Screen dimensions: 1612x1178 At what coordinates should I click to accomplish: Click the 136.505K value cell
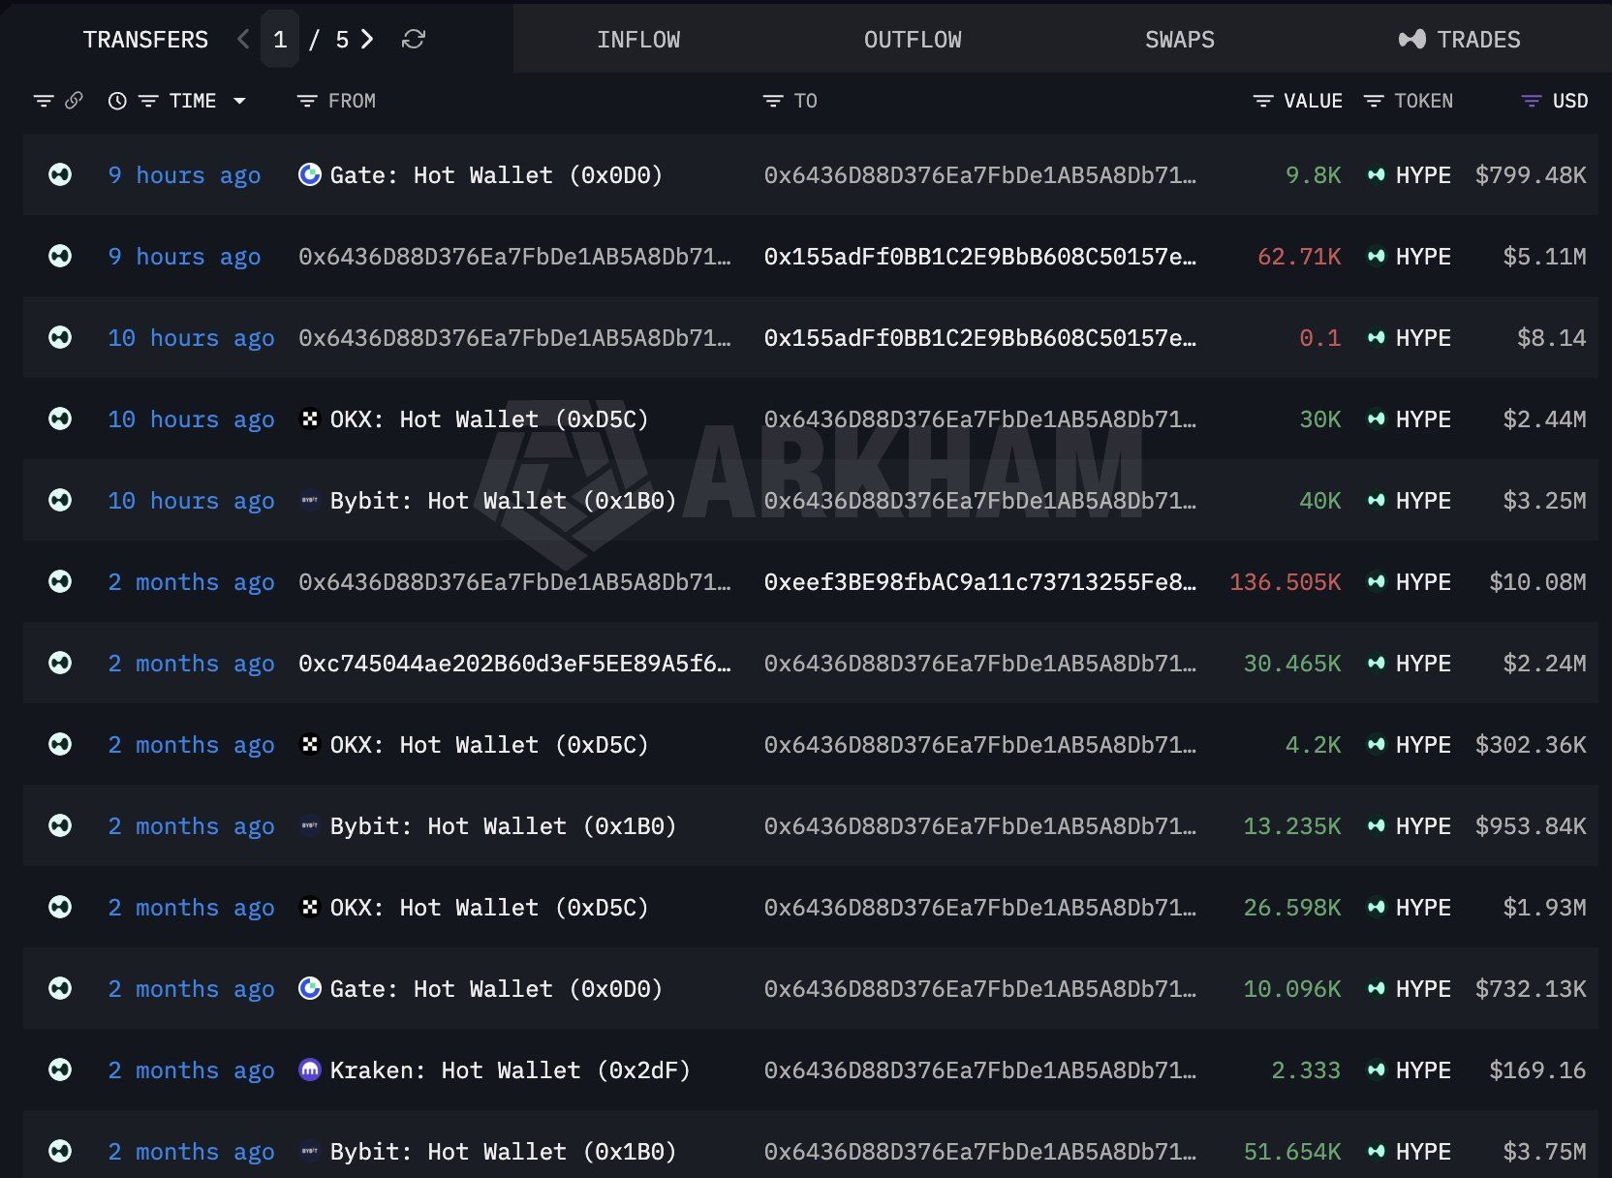[x=1286, y=582]
